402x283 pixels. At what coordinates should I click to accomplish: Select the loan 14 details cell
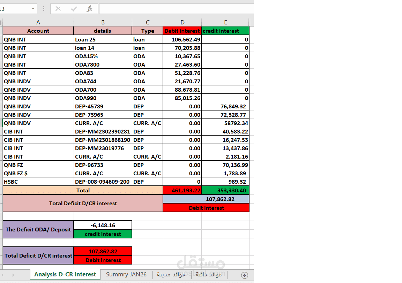tap(103, 48)
